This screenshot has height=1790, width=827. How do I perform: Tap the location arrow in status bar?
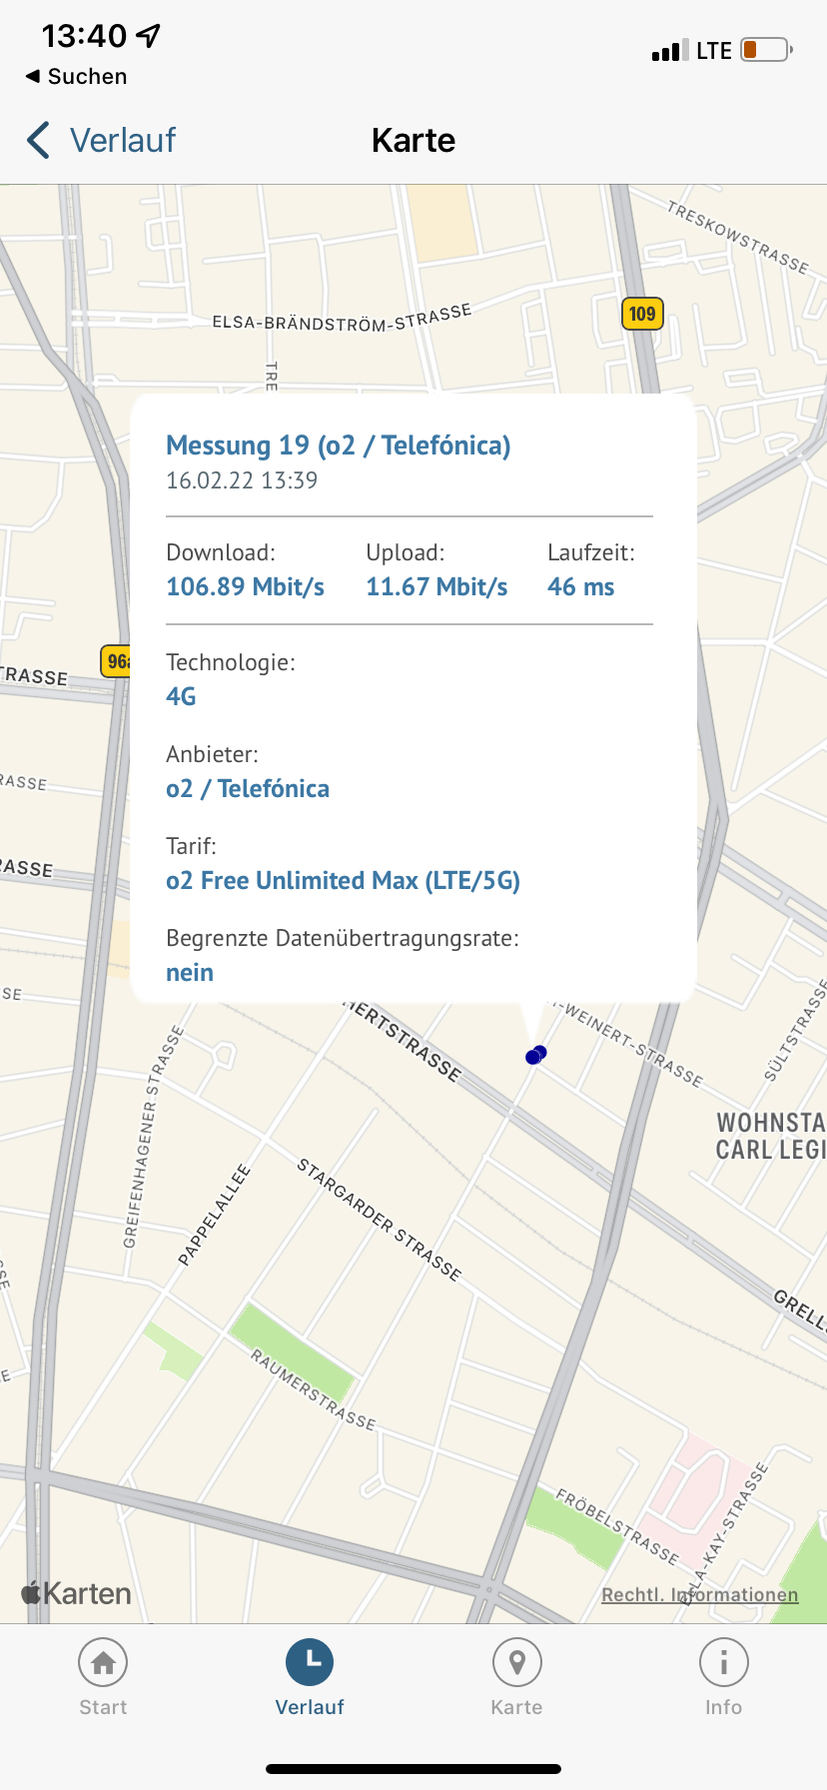coord(148,36)
